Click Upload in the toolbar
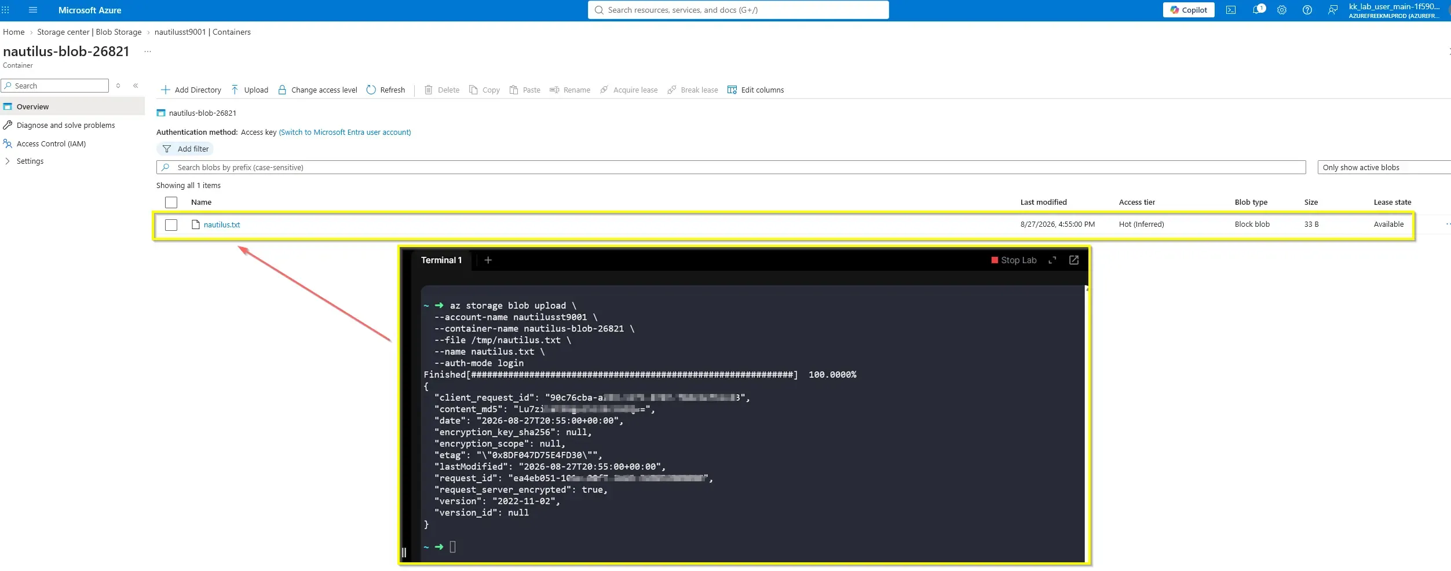The height and width of the screenshot is (571, 1451). point(250,90)
